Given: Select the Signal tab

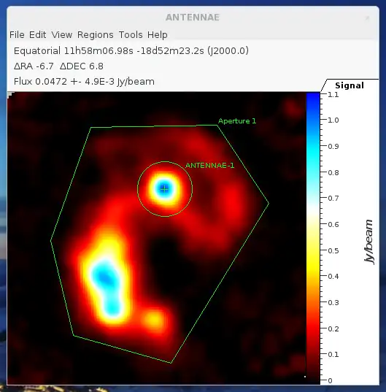Looking at the screenshot, I should pos(350,85).
